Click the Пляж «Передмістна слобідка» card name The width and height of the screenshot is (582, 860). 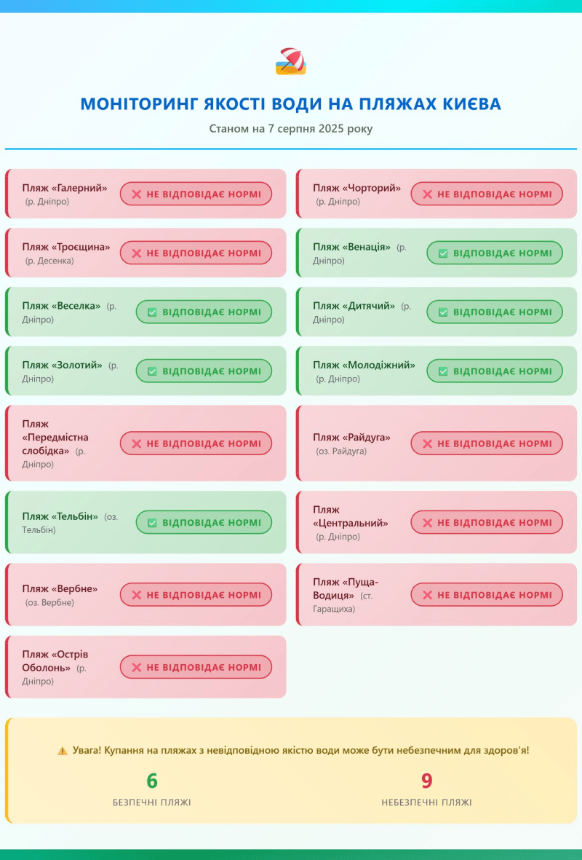point(55,437)
